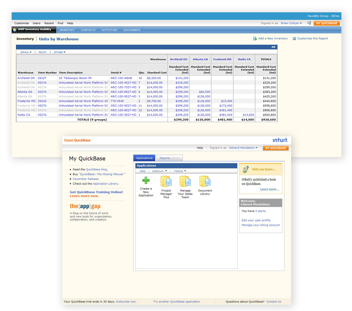Screen dimensions: 352x311
Task: Click the Units by Warehouse report title
Action: point(59,39)
